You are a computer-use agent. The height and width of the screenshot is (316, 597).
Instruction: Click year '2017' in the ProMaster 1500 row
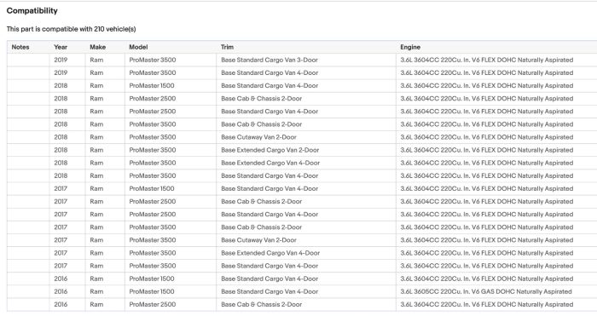tap(61, 189)
